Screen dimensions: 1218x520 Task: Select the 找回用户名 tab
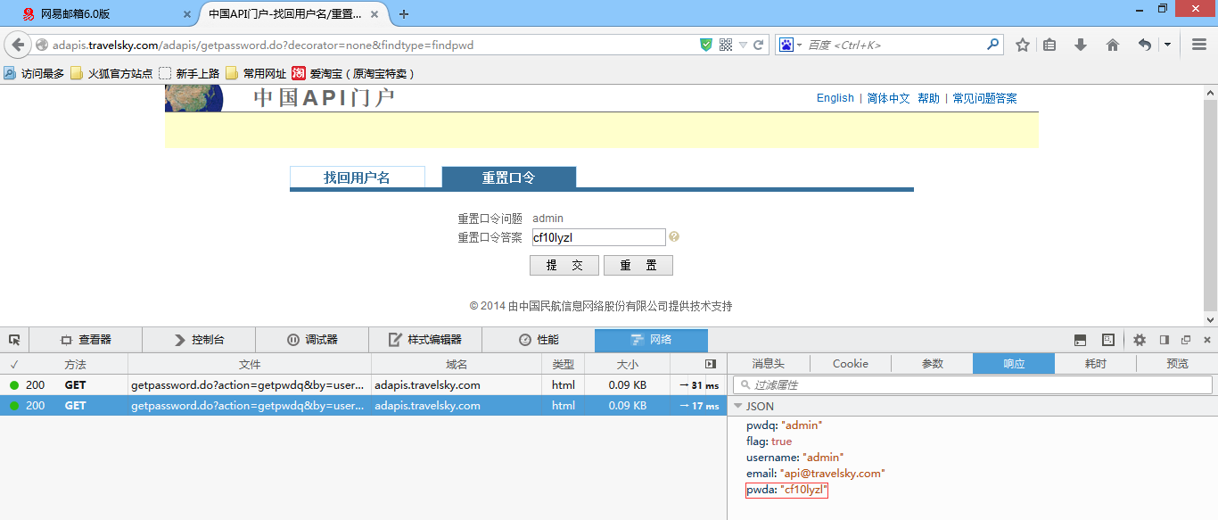pyautogui.click(x=358, y=177)
